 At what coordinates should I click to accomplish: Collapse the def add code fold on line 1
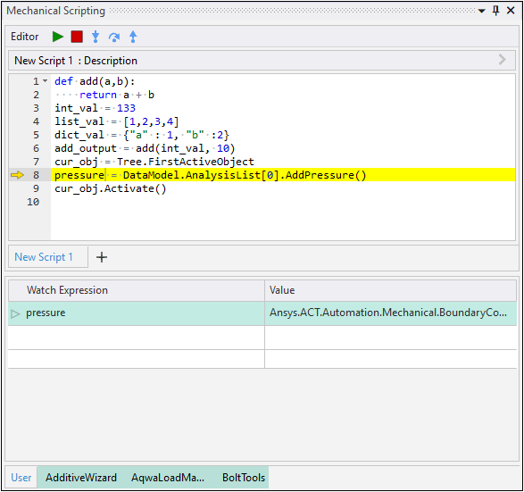(46, 81)
